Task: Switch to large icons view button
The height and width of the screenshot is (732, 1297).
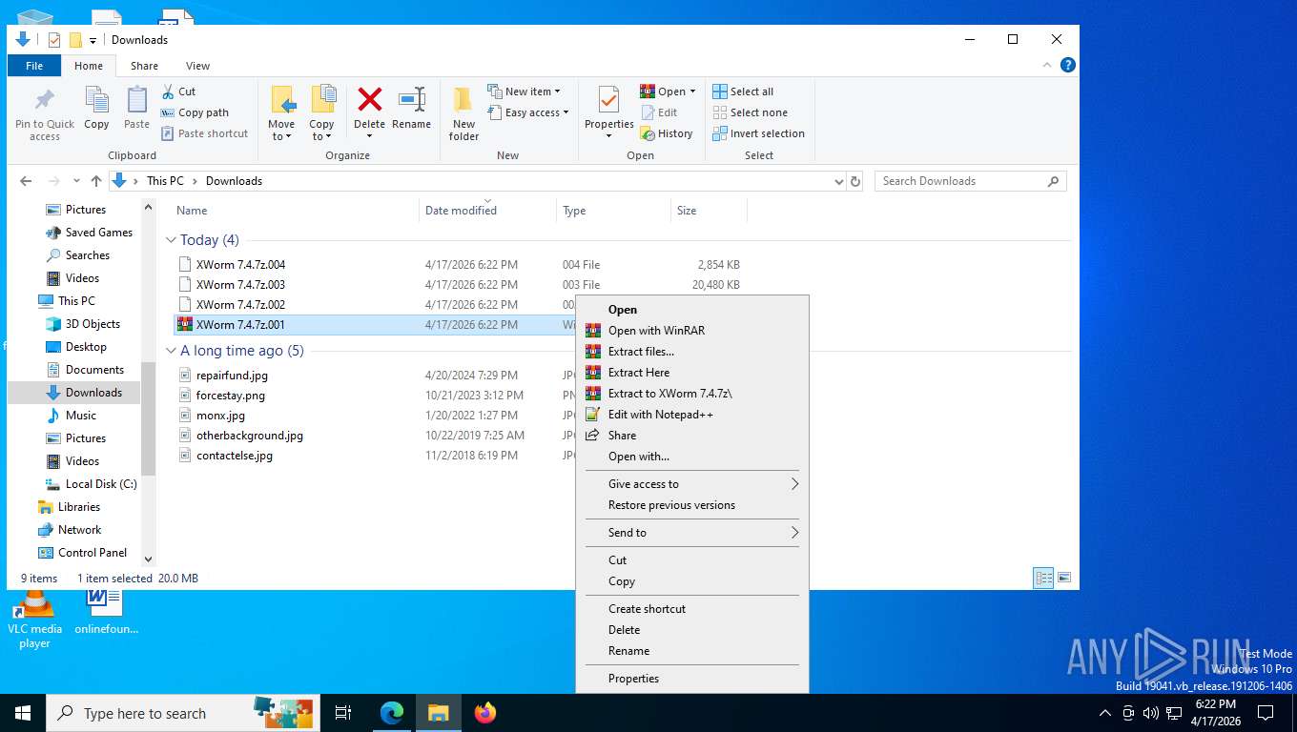Action: click(1064, 578)
